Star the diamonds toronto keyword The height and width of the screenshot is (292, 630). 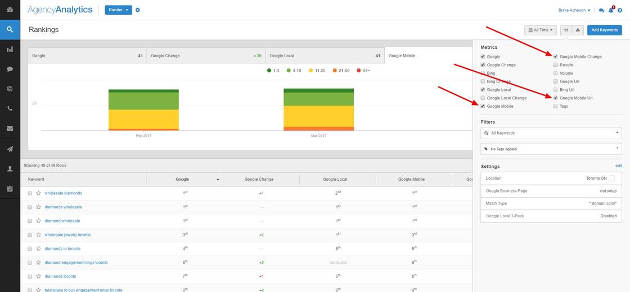(39, 276)
